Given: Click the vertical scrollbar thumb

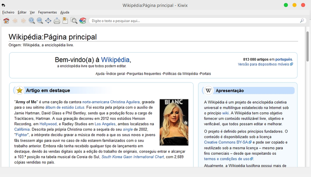Looking at the screenshot, I should [x=307, y=46].
